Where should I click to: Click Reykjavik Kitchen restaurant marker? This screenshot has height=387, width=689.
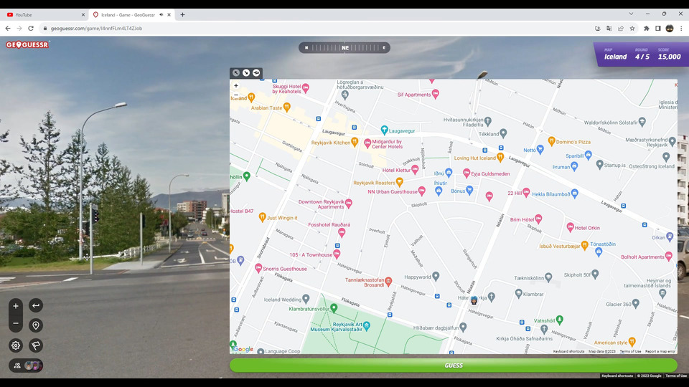355,142
